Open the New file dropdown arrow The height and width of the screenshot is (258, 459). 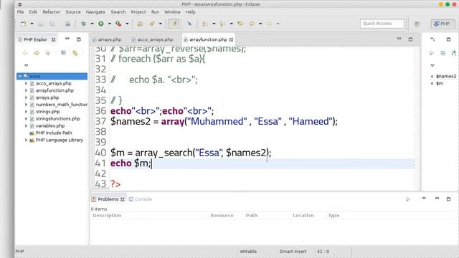[32, 24]
